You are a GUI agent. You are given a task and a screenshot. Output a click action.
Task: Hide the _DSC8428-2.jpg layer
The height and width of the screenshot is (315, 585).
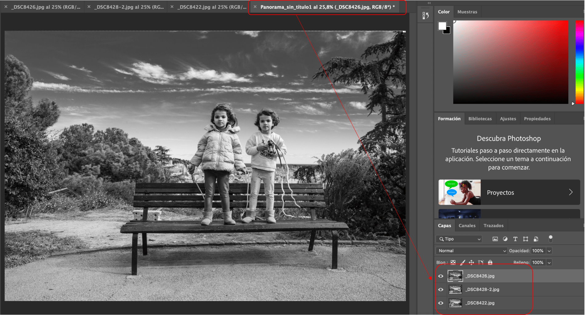pyautogui.click(x=441, y=289)
